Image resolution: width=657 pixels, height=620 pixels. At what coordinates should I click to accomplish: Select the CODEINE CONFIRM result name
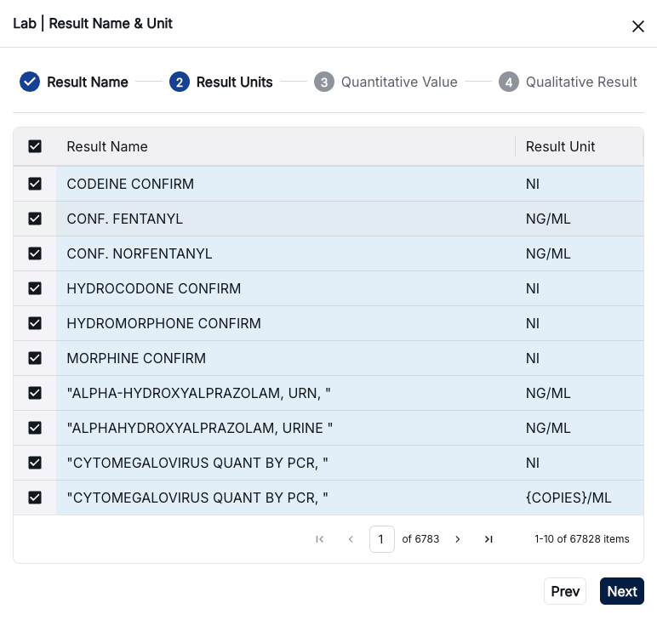130,184
